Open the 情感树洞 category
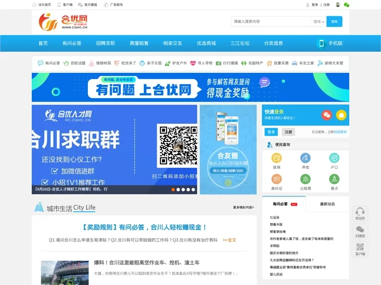This screenshot has width=381, height=285. click(99, 63)
